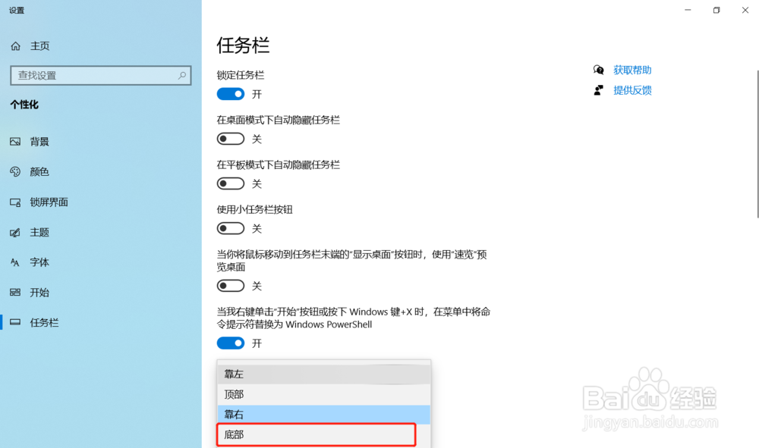Click the 获取帮助 chat bubble icon
The image size is (759, 448).
(x=599, y=70)
